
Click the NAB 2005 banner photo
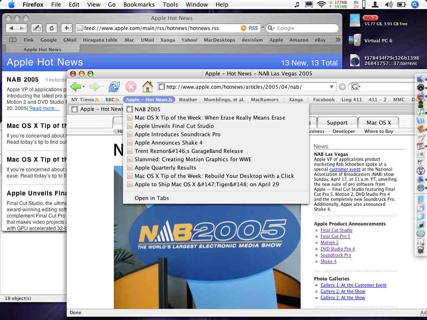(207, 237)
